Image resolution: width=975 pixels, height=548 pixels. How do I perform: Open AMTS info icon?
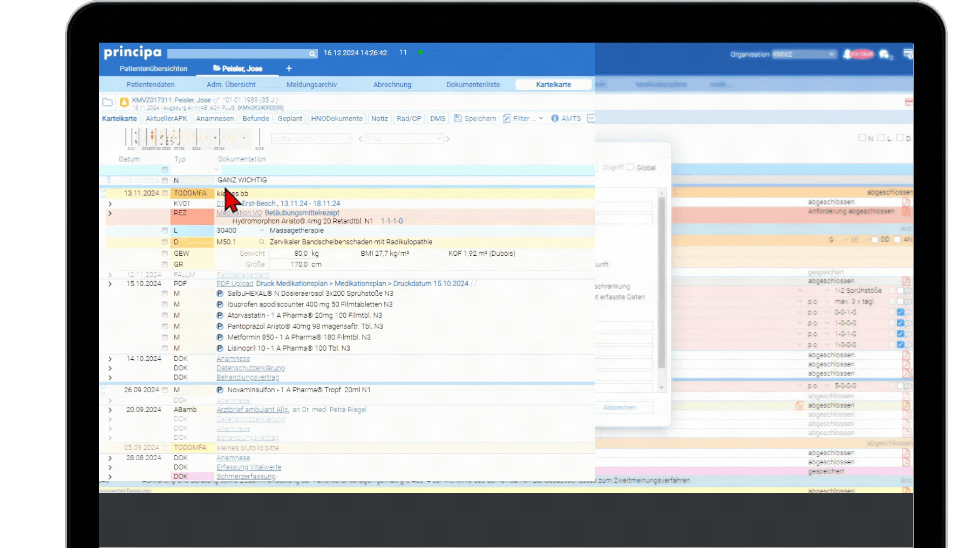(x=555, y=118)
